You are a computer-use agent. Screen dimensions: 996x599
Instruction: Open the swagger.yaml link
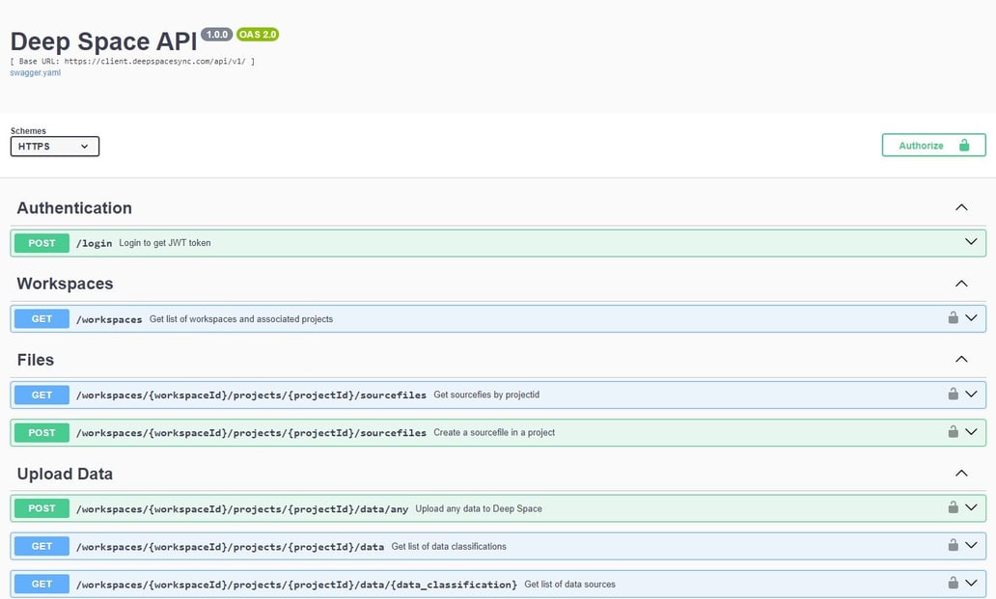35,71
